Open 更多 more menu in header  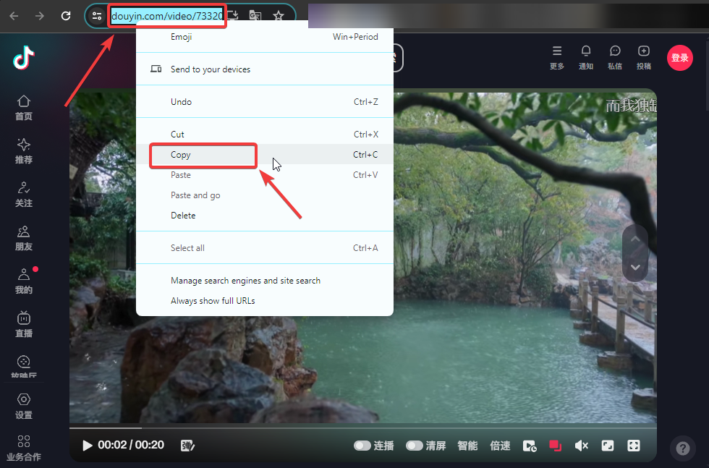pos(557,58)
